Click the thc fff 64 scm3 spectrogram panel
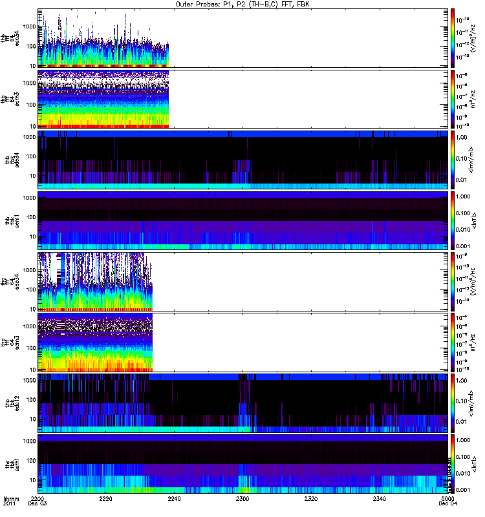This screenshot has height=517, width=485. tap(243, 343)
